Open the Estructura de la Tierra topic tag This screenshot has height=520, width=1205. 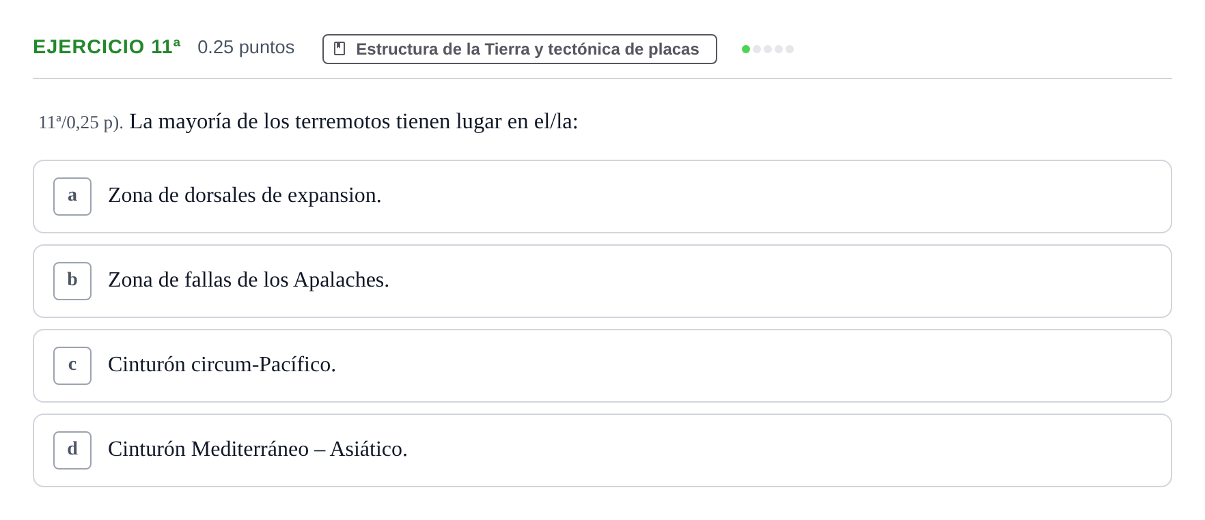click(520, 49)
